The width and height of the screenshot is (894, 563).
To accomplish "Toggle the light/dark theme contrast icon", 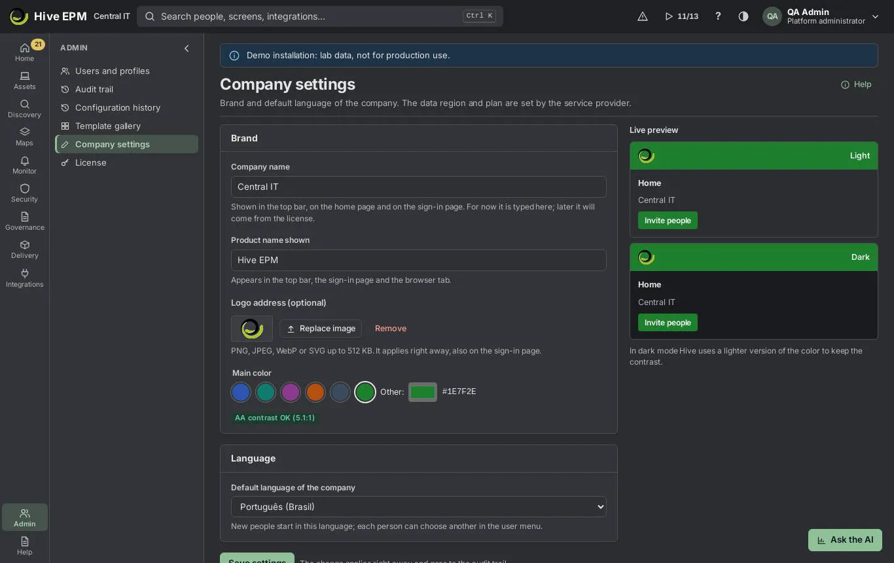I will click(743, 16).
